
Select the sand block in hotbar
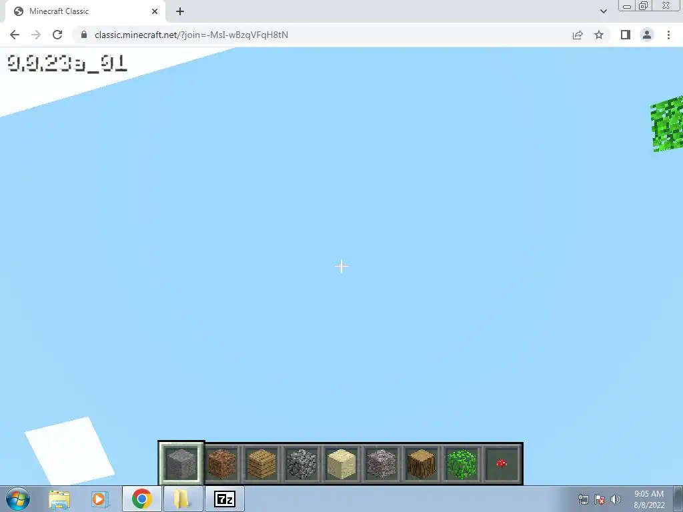[341, 463]
